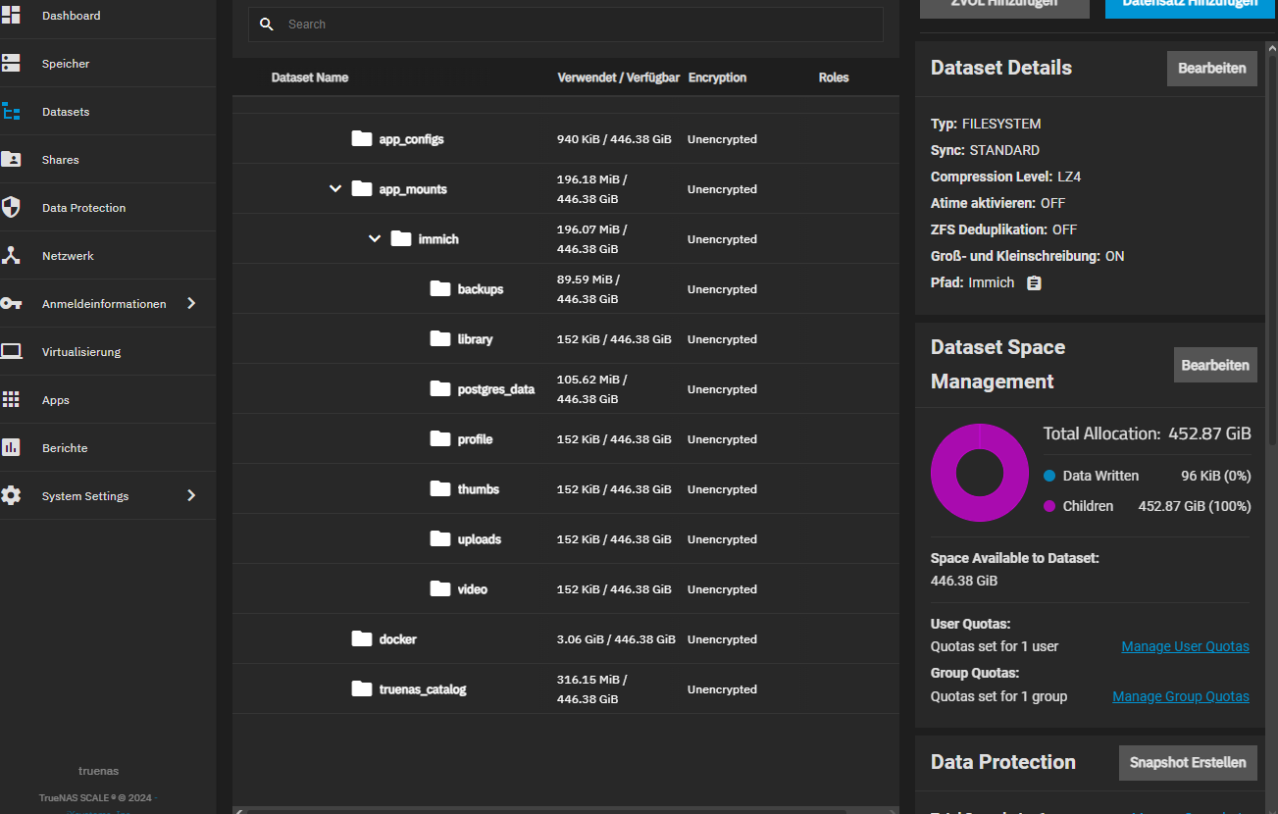Click the purple Children legend dot
The height and width of the screenshot is (814, 1278).
(1049, 507)
